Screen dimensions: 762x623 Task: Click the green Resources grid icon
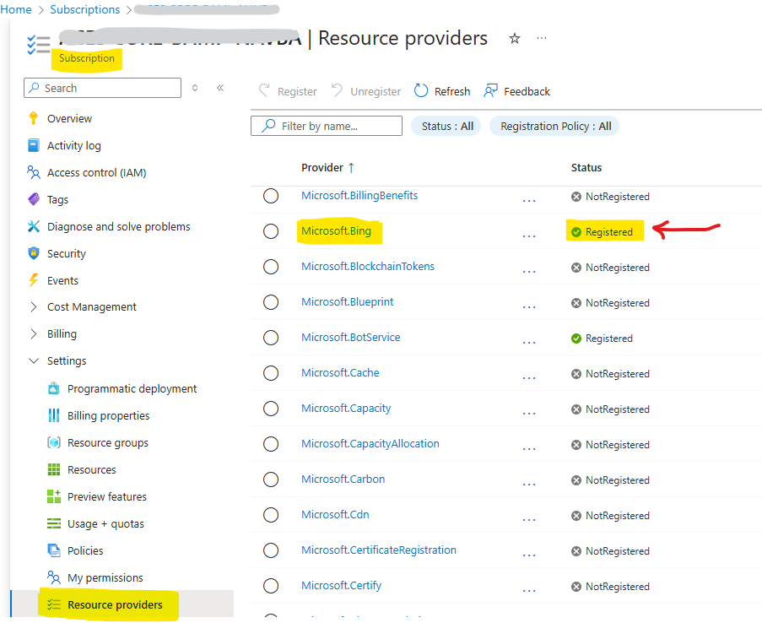(x=54, y=469)
